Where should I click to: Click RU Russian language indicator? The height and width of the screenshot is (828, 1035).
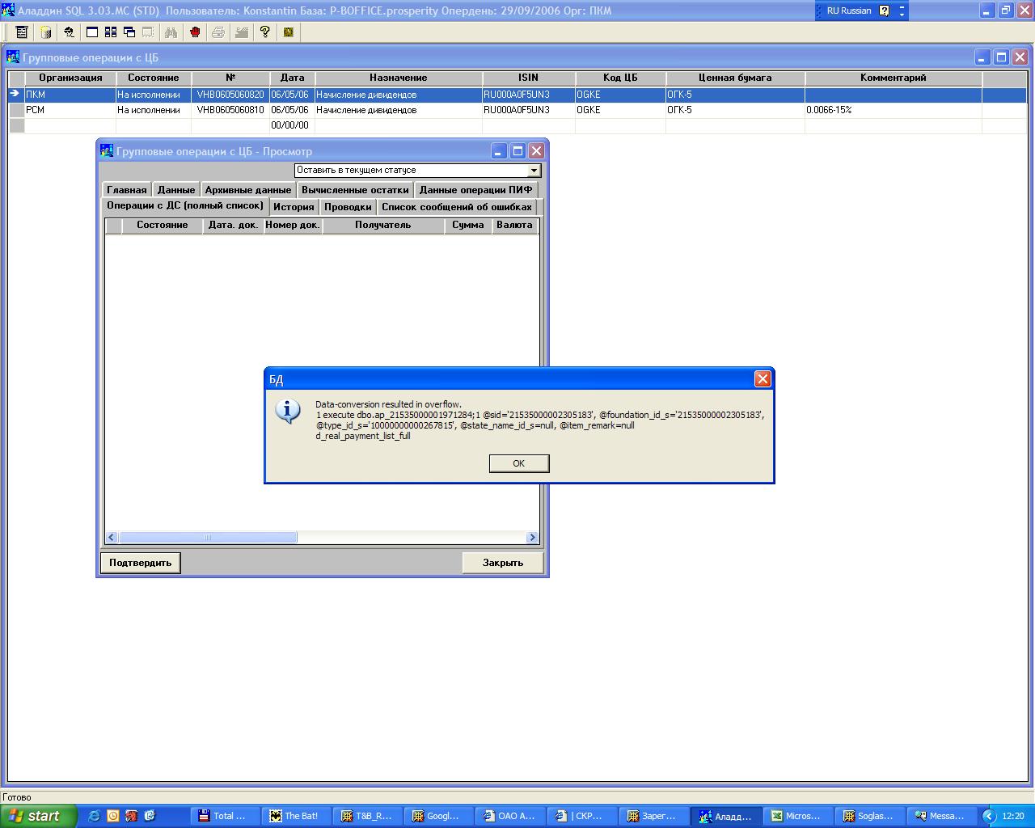848,11
